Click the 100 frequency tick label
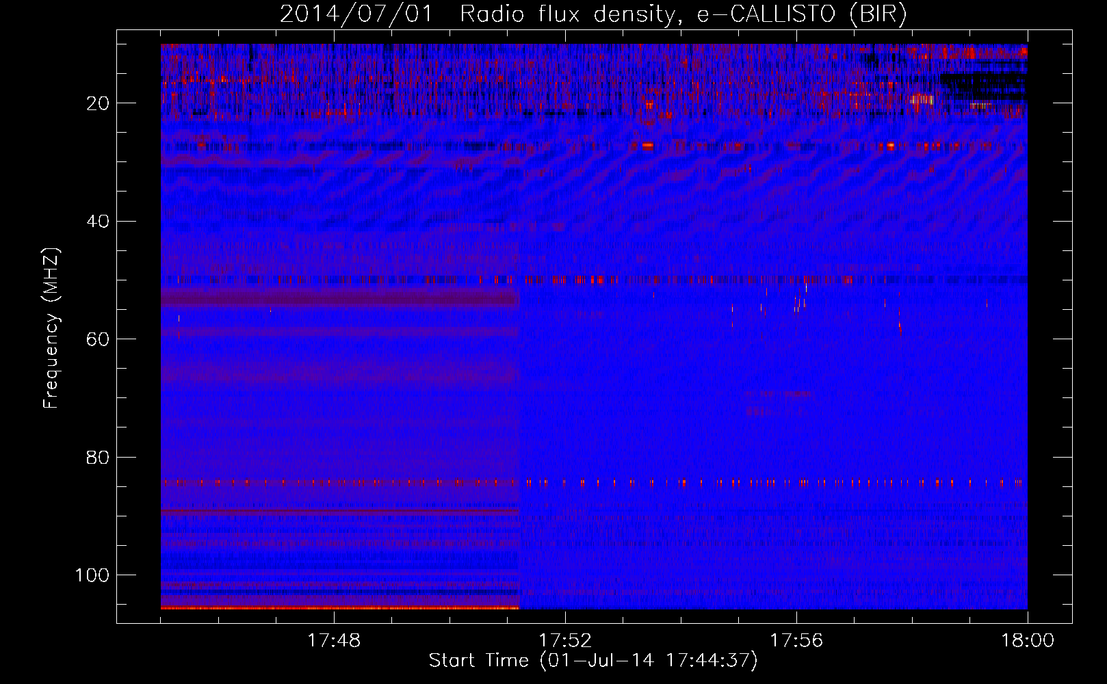This screenshot has width=1107, height=684. click(92, 575)
